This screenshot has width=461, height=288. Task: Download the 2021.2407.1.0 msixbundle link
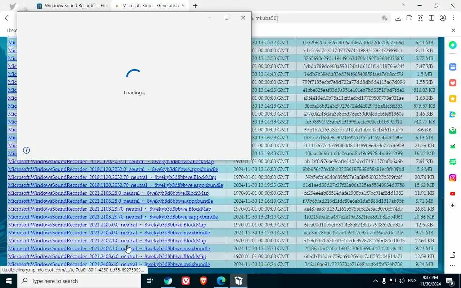point(109,248)
